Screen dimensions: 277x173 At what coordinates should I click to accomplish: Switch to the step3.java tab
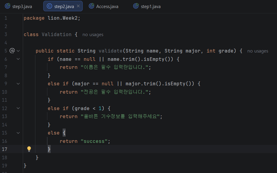(19, 6)
